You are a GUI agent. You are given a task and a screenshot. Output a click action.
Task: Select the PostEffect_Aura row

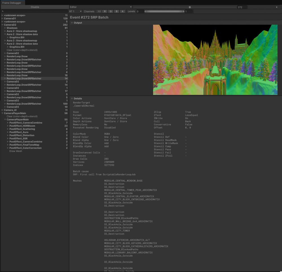pos(34,132)
